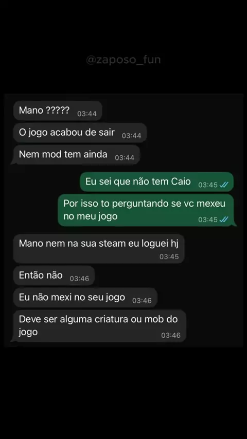Open the @zaposo_fun watermark handle
The width and height of the screenshot is (247, 439).
(123, 60)
